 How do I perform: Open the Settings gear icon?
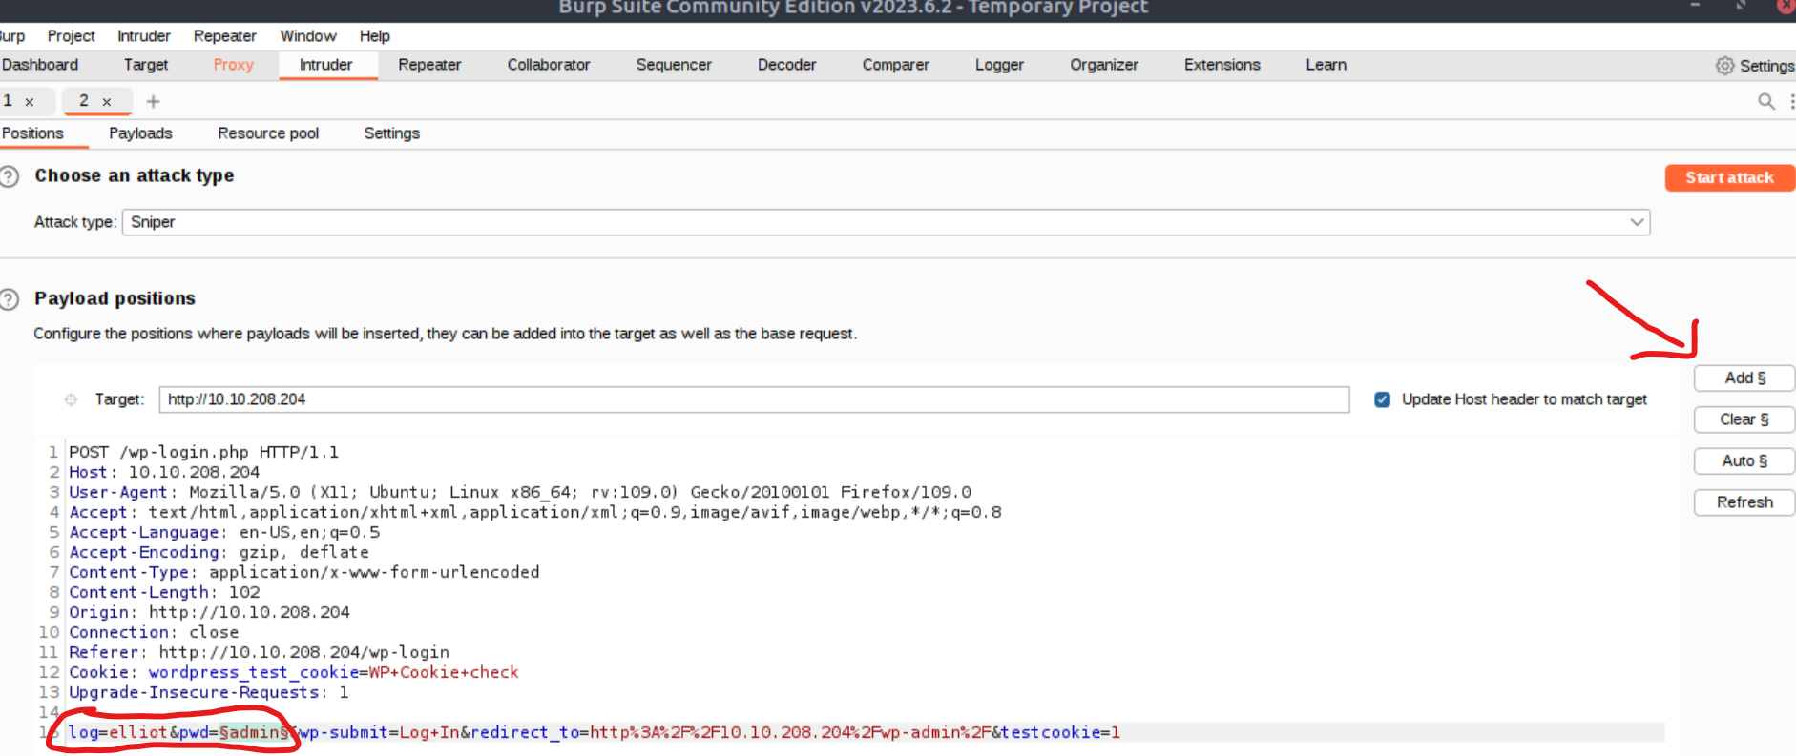1724,66
